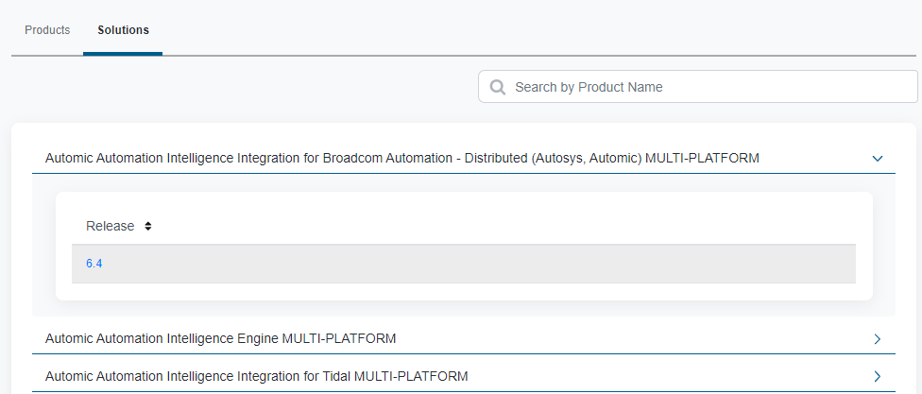This screenshot has width=922, height=394.
Task: Focus the Search by Product Name field
Action: click(709, 87)
